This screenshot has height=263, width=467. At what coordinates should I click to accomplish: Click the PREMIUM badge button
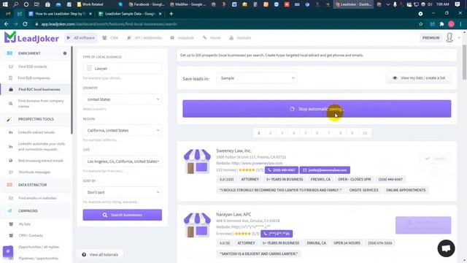431,38
